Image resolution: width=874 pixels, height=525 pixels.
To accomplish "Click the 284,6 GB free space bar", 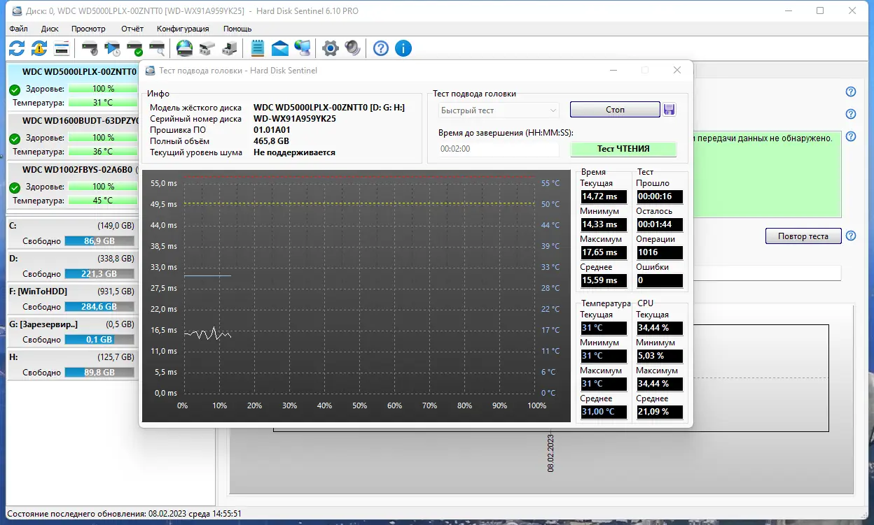I will point(99,307).
